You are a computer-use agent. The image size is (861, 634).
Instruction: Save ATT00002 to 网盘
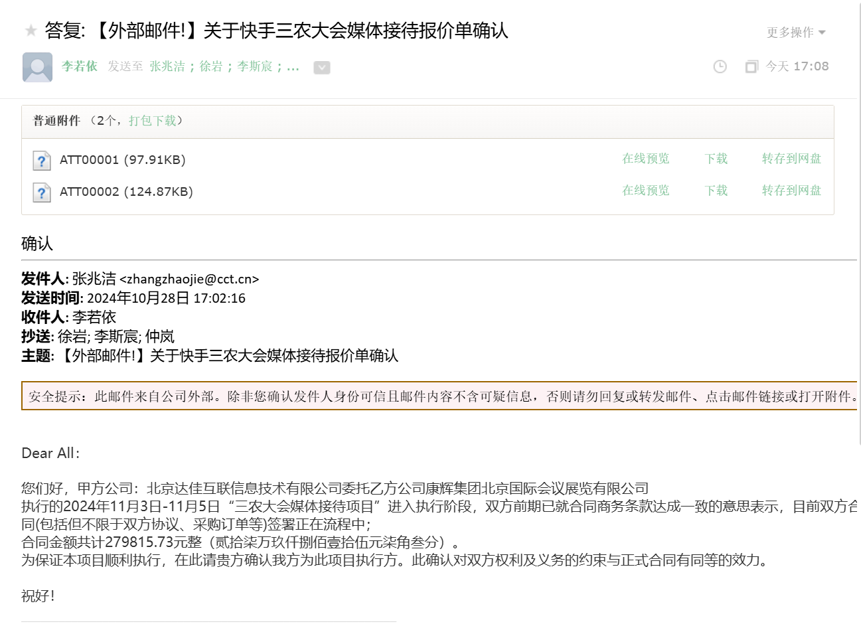791,191
